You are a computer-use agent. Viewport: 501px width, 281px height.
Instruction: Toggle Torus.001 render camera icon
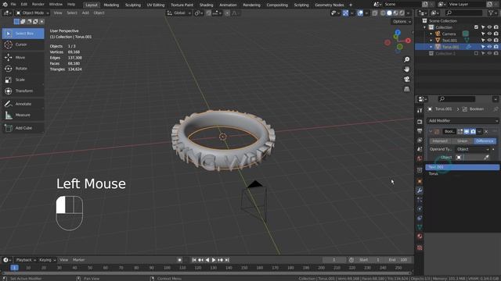click(496, 47)
